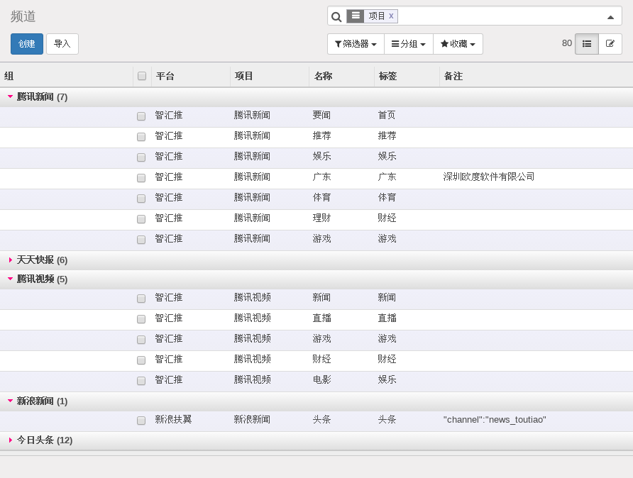The width and height of the screenshot is (633, 478).
Task: Click the 直播 name cell
Action: coord(321,318)
